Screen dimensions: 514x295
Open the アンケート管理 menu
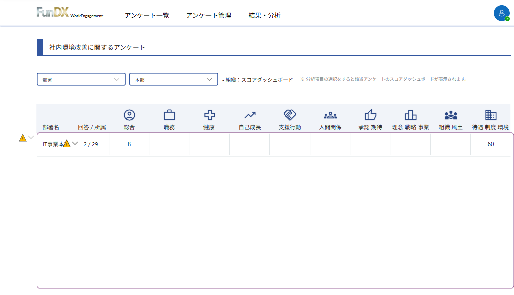[209, 15]
